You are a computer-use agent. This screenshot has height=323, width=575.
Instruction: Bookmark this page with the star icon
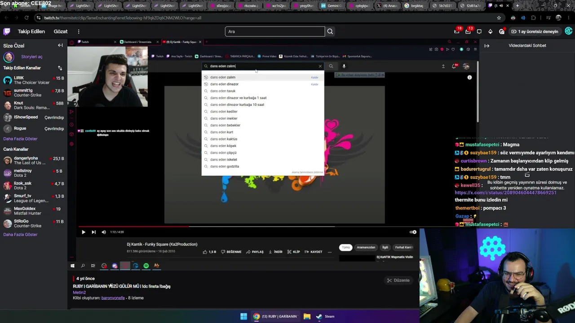pyautogui.click(x=499, y=18)
